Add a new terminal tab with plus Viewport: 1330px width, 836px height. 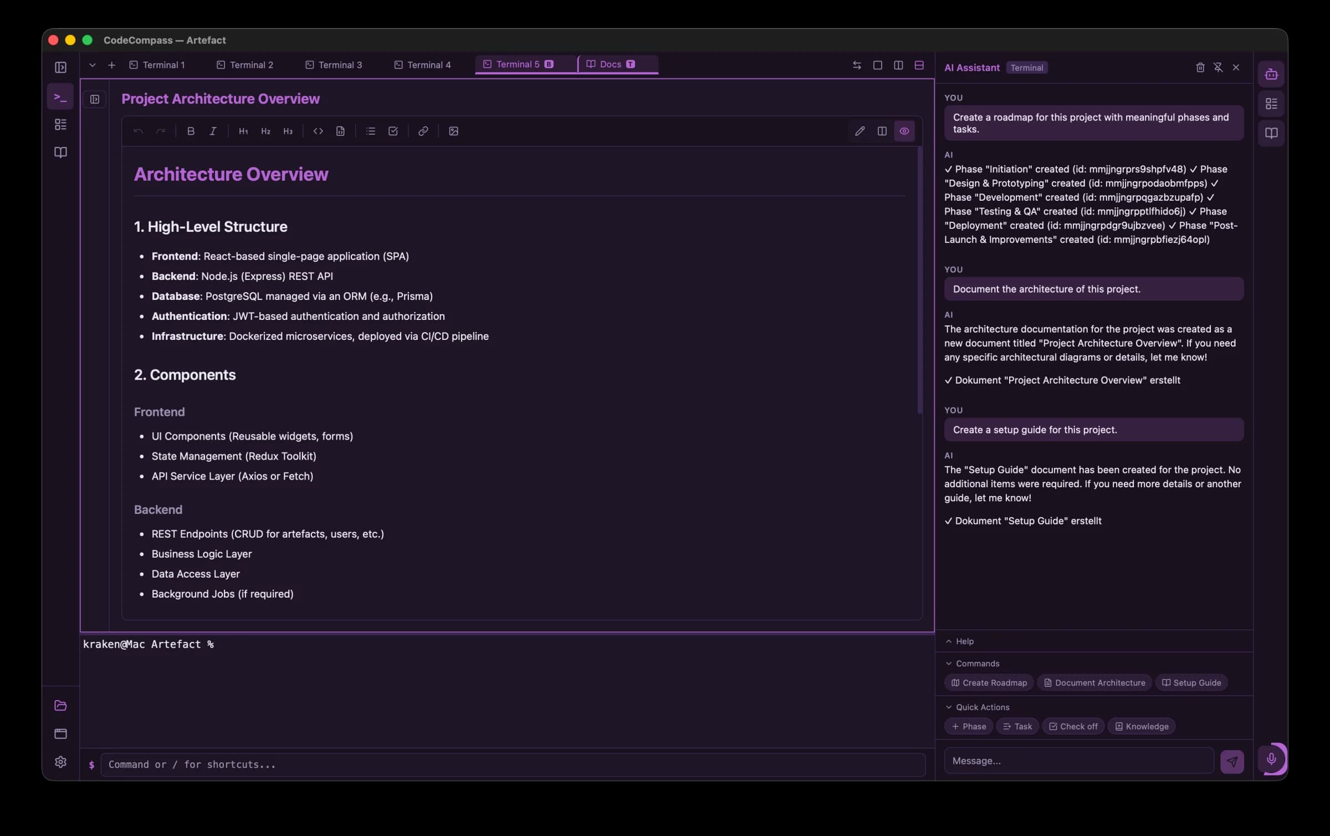[x=111, y=65]
